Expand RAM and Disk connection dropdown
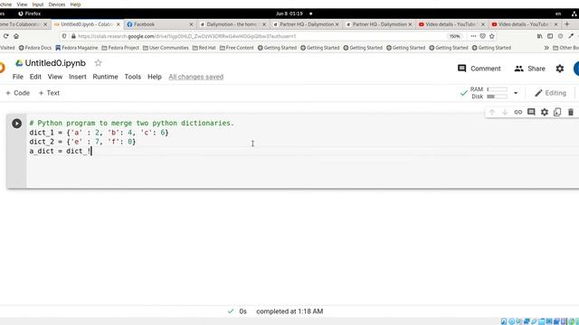 pyautogui.click(x=516, y=93)
